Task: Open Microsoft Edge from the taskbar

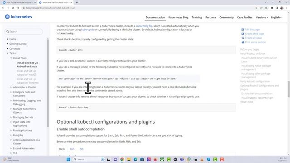Action: pyautogui.click(x=135, y=159)
